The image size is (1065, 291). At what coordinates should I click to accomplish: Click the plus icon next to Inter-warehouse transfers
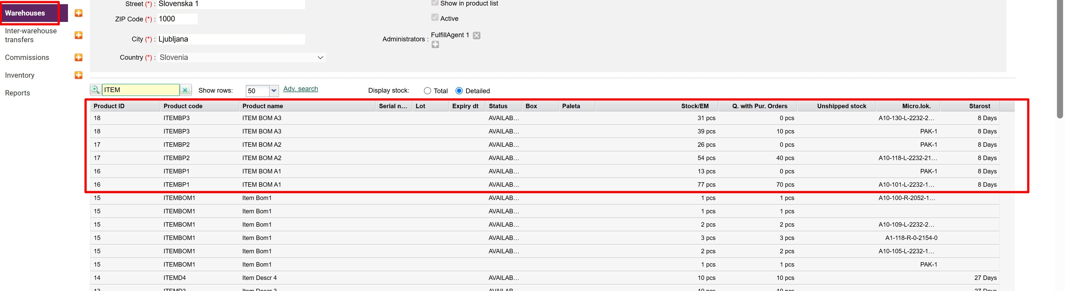pyautogui.click(x=79, y=35)
